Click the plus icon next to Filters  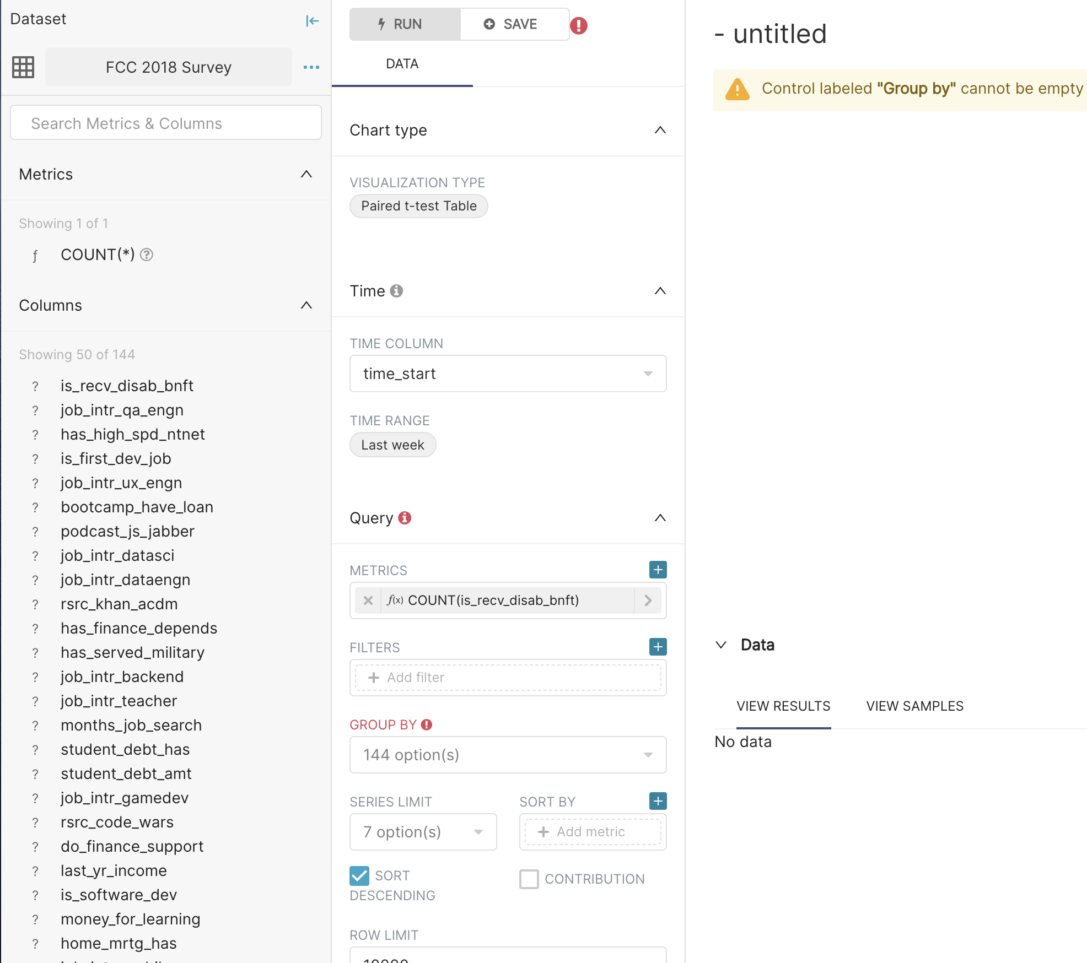(x=657, y=646)
